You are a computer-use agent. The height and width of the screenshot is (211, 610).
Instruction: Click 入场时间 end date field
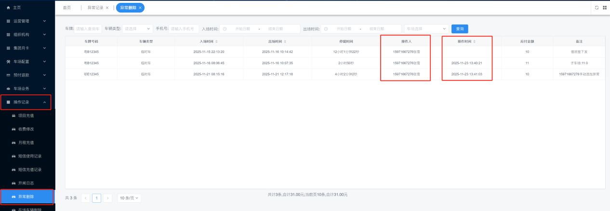point(276,29)
